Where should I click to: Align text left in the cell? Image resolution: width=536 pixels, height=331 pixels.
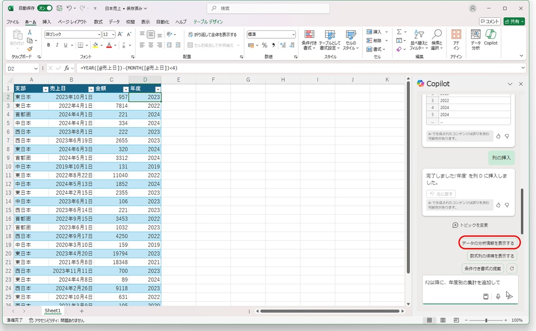point(142,45)
